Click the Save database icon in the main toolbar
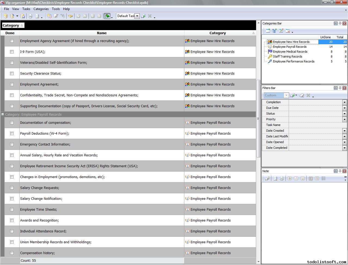 point(23,16)
